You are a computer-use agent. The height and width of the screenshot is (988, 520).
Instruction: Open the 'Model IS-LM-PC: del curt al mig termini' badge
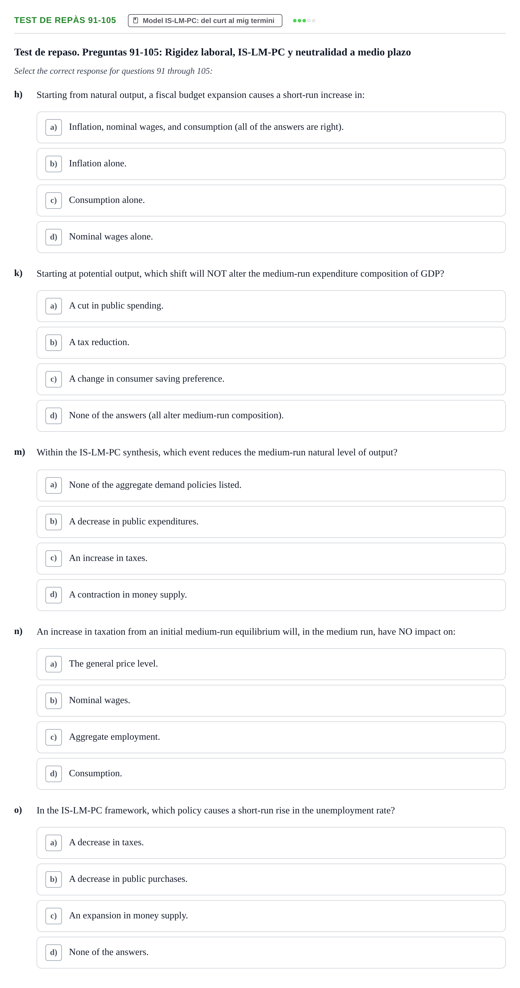(205, 21)
